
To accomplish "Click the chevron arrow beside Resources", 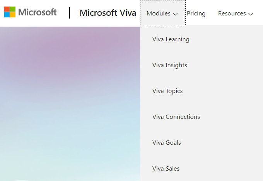I will click(x=251, y=14).
